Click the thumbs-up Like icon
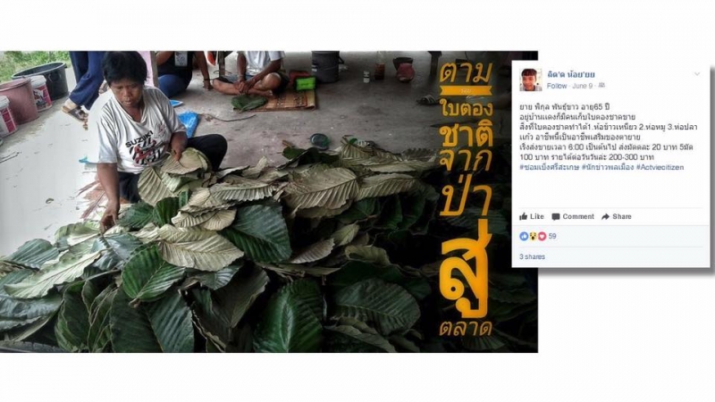 [524, 216]
